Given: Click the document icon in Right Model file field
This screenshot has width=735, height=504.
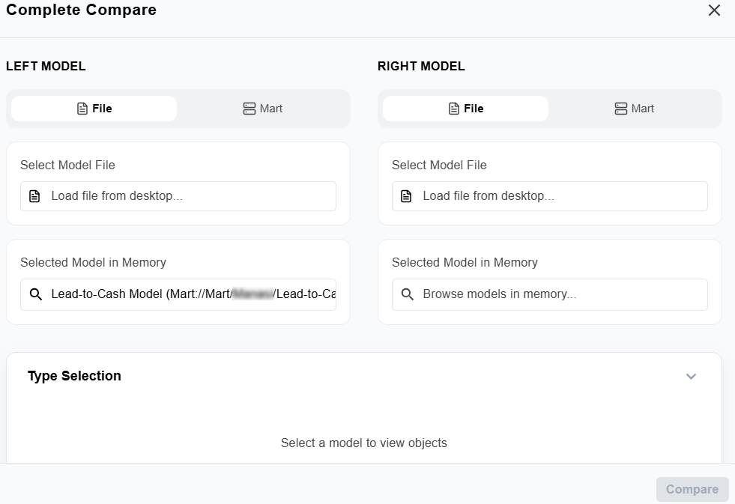Looking at the screenshot, I should point(406,196).
